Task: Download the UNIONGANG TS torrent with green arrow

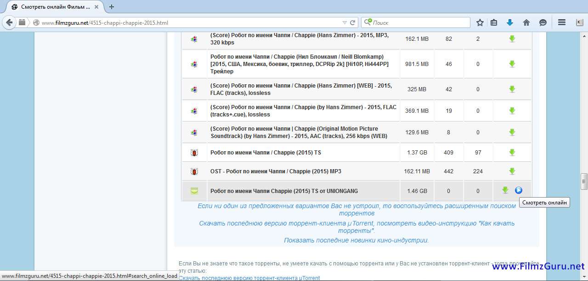Action: [505, 190]
